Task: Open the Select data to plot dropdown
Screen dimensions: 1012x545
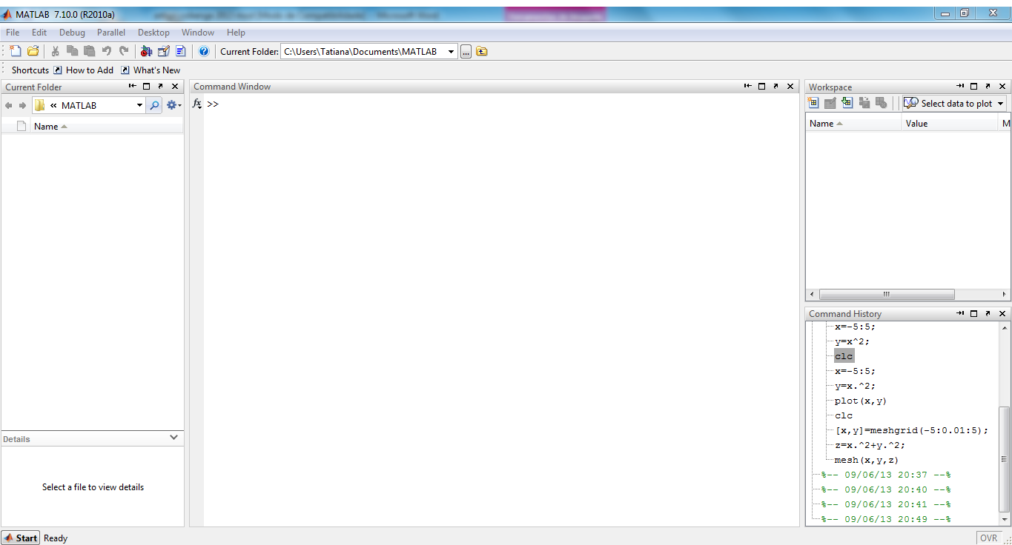Action: point(954,104)
